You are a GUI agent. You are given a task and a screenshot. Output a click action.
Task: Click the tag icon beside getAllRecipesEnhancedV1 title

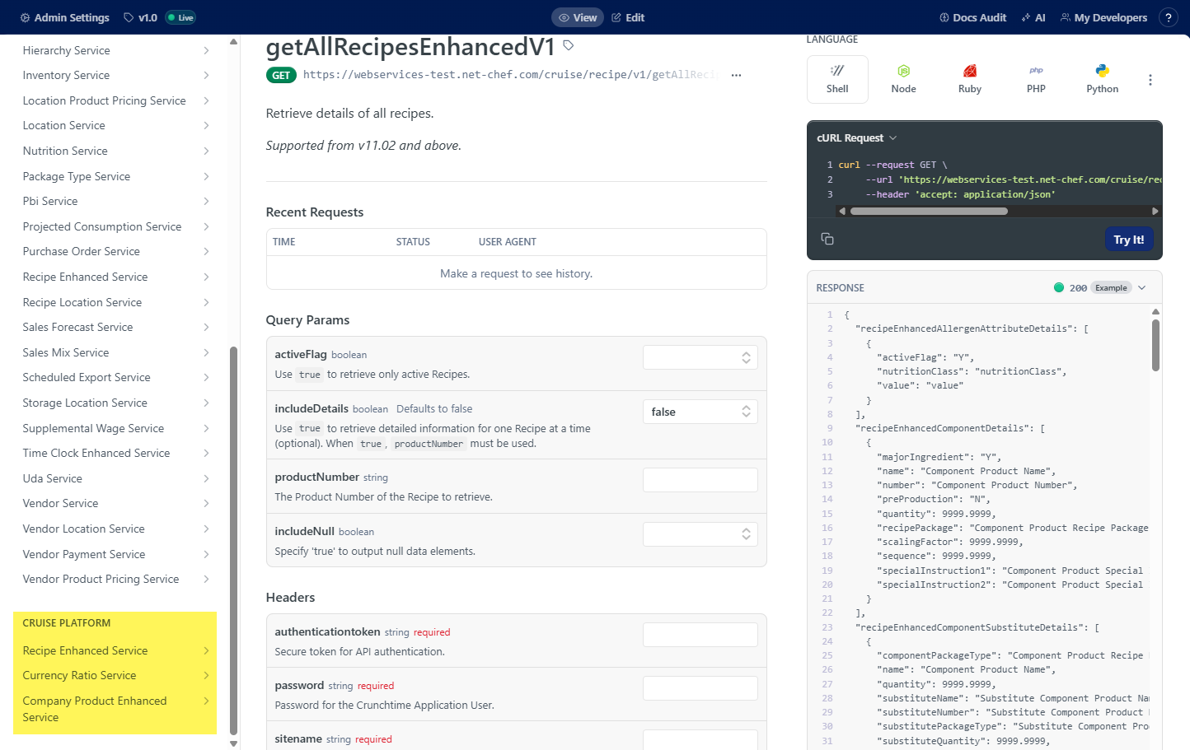(568, 45)
